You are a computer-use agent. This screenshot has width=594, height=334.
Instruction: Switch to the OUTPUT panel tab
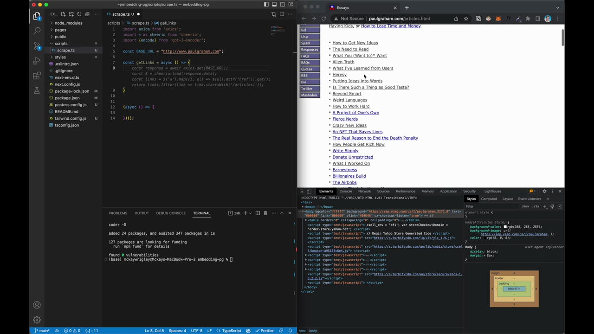click(142, 213)
